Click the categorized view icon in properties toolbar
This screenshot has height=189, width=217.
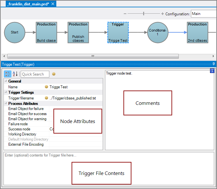(x=7, y=74)
